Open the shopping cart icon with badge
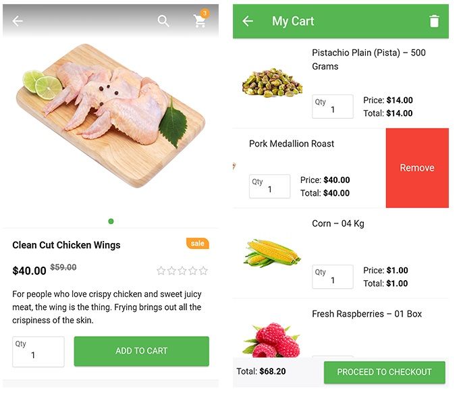 (201, 20)
